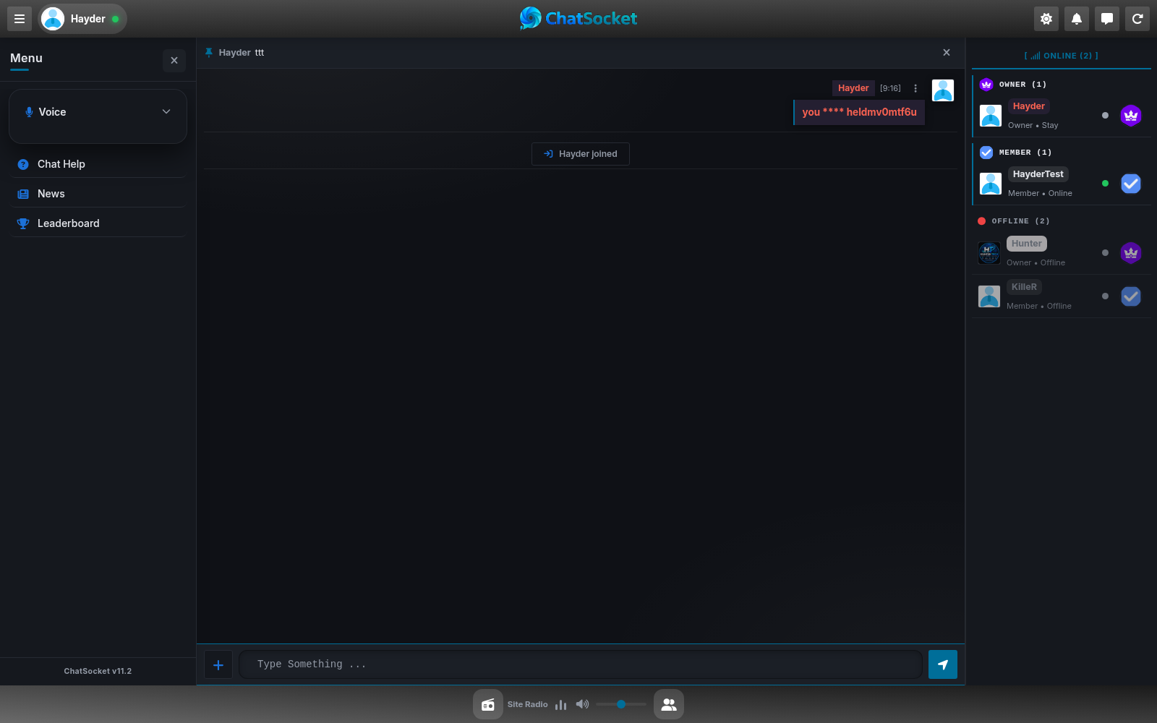Click the check badge next to HayderTest
The height and width of the screenshot is (723, 1157).
(x=1131, y=184)
